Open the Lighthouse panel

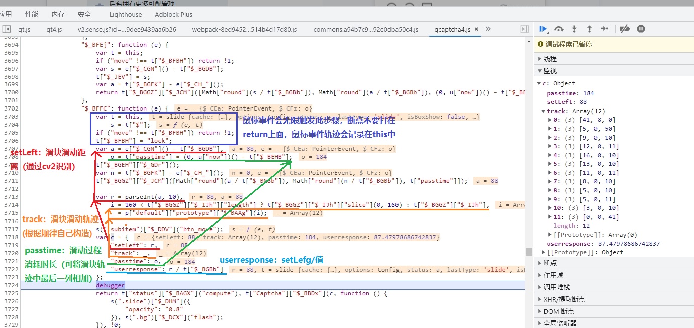pos(126,14)
